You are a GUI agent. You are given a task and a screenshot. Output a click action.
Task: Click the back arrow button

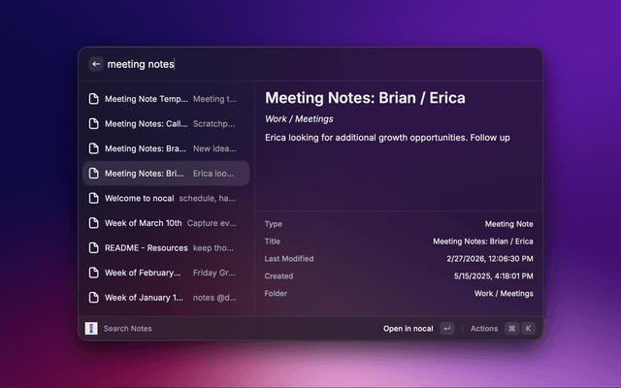coord(96,64)
